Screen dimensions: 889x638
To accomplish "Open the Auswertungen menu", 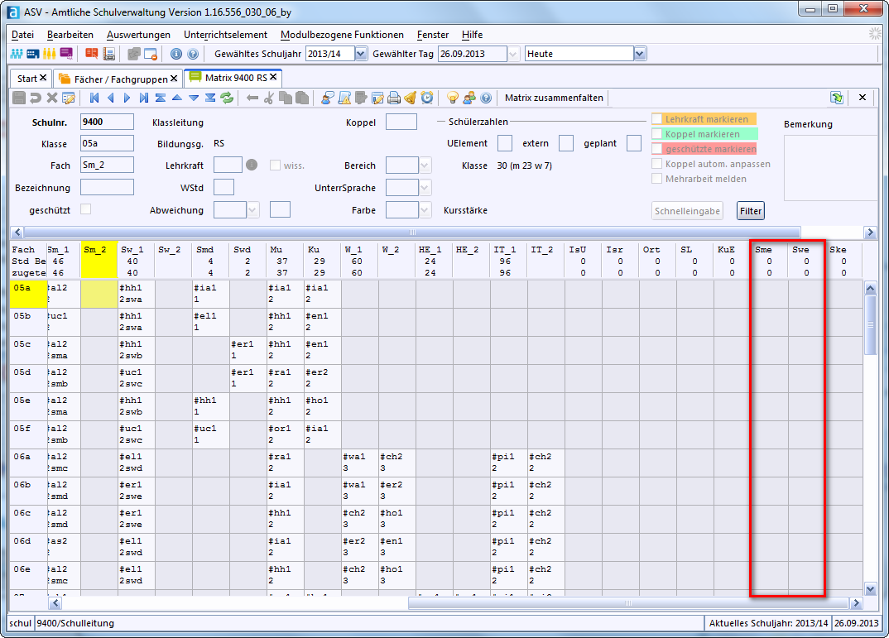I will 138,35.
